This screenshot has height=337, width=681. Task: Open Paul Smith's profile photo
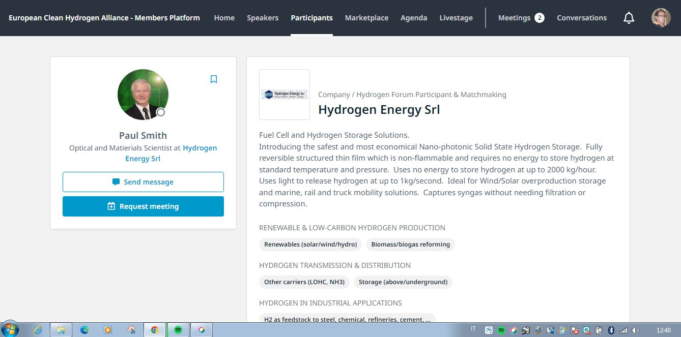pyautogui.click(x=143, y=95)
